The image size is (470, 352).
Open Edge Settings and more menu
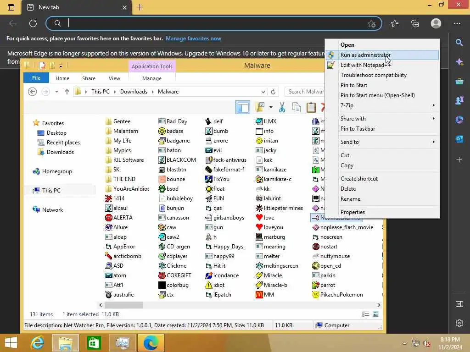click(457, 23)
